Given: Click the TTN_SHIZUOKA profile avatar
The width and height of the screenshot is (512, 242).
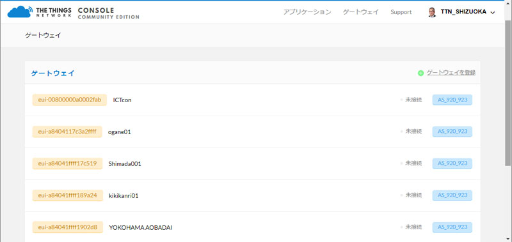Looking at the screenshot, I should pyautogui.click(x=431, y=12).
